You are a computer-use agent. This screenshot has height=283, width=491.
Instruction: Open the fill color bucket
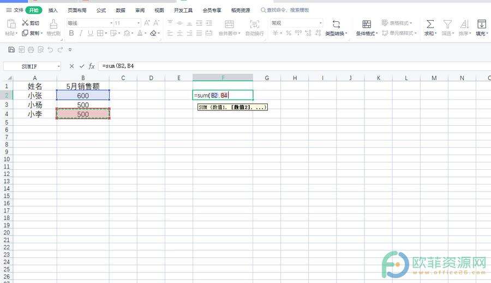[x=127, y=33]
